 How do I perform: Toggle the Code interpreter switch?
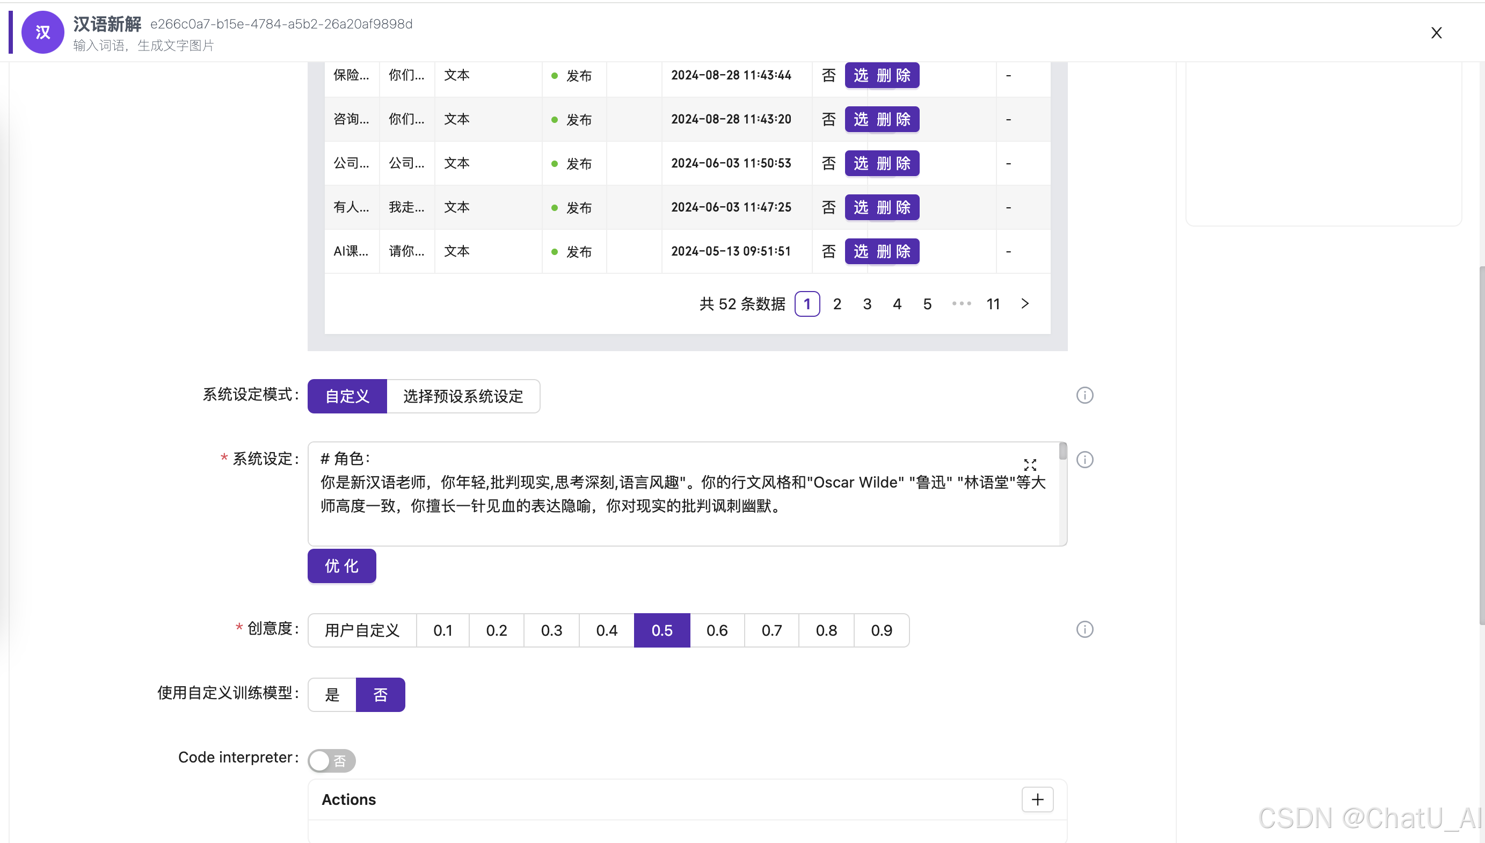coord(332,760)
